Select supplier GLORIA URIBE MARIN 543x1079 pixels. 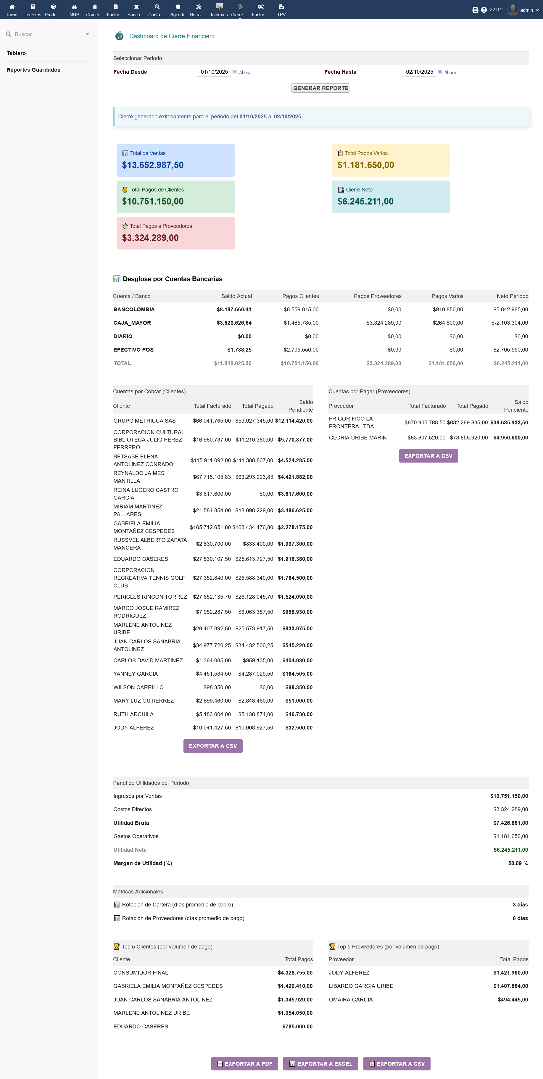pyautogui.click(x=358, y=437)
